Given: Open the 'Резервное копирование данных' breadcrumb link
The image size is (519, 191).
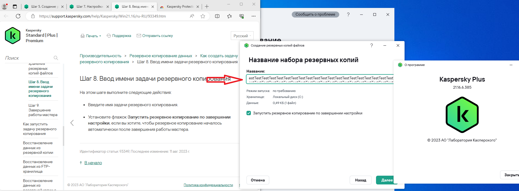Looking at the screenshot, I should click(161, 56).
